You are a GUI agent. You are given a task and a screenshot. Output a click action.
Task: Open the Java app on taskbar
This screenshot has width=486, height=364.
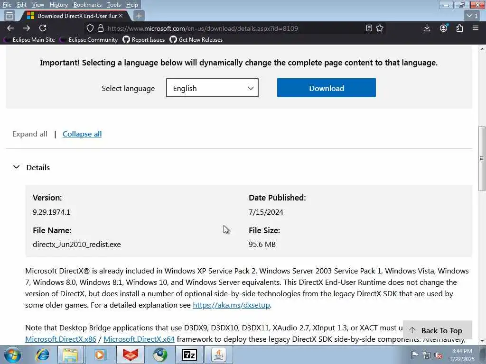pyautogui.click(x=219, y=355)
